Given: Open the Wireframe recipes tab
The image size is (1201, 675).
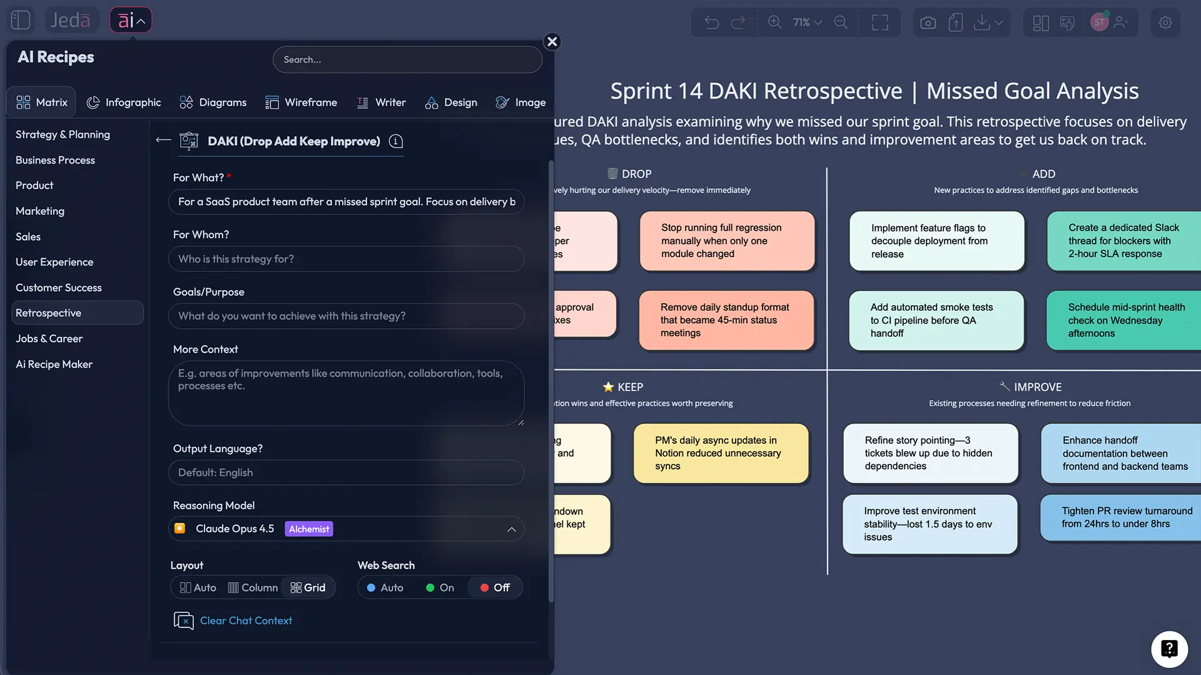Looking at the screenshot, I should 302,102.
